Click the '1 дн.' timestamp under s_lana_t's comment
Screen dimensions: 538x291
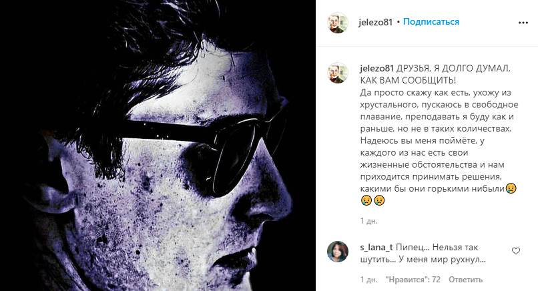[x=369, y=280]
